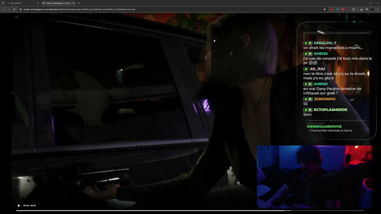Focus the address bar URL
This screenshot has height=214, width=381.
tap(79, 9)
